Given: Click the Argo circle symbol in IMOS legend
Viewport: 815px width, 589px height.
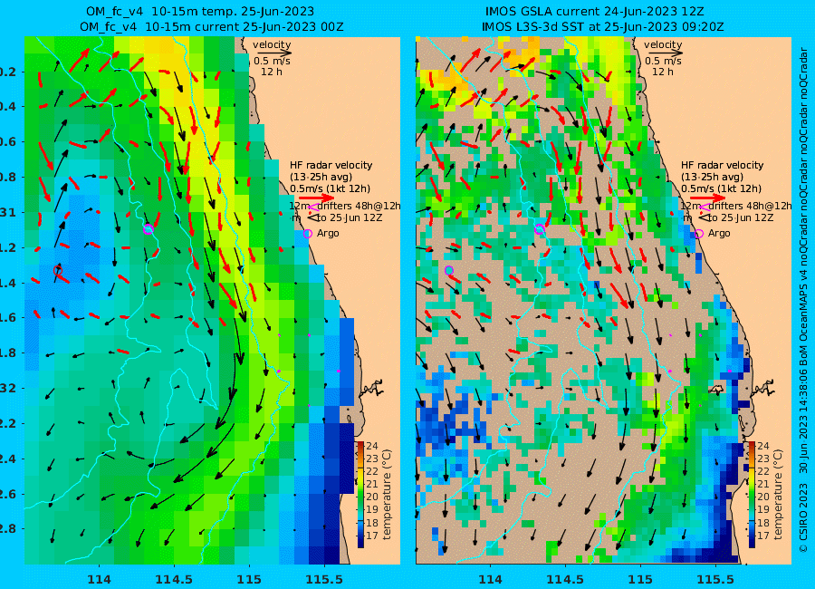Looking at the screenshot, I should coord(699,234).
